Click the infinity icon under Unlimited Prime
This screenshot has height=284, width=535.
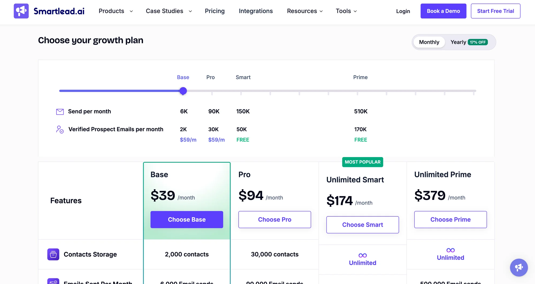[x=450, y=250]
